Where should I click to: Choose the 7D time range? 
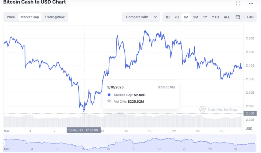pyautogui.click(x=177, y=17)
